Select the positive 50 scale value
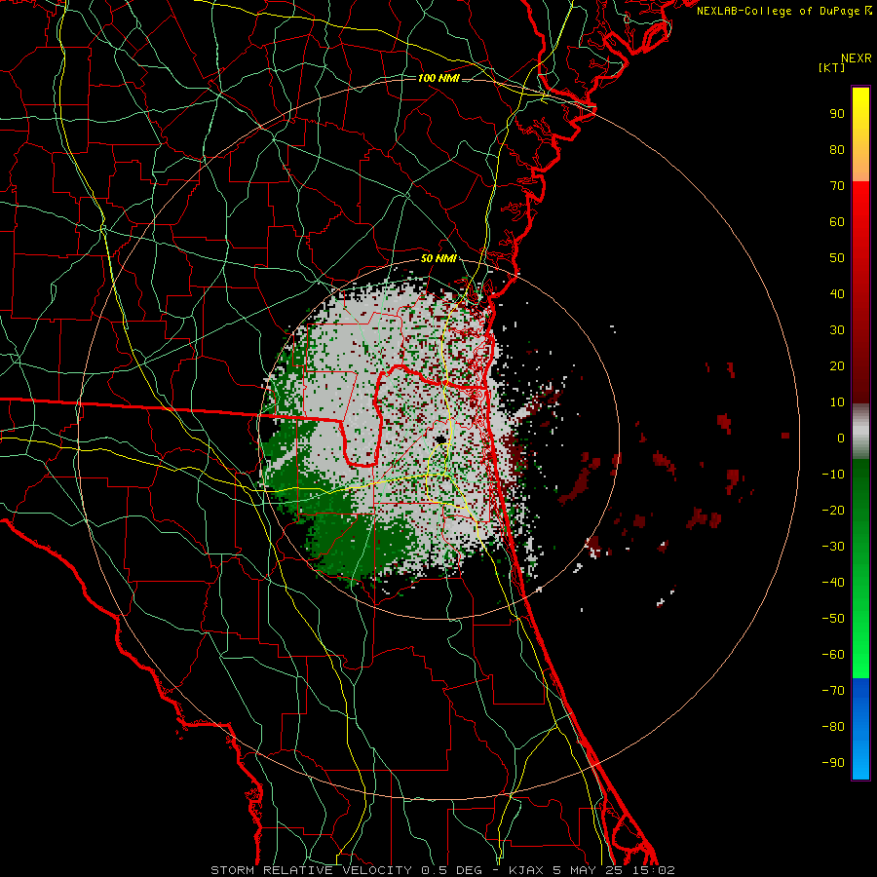 click(837, 258)
